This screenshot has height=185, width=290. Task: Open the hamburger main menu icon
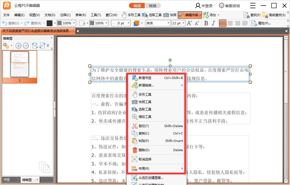point(253,6)
